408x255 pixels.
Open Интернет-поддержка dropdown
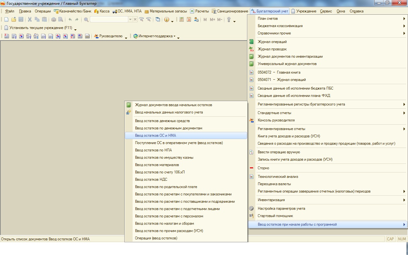point(154,36)
